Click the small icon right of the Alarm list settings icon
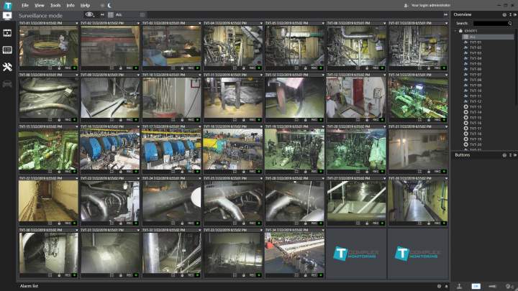 click(446, 287)
